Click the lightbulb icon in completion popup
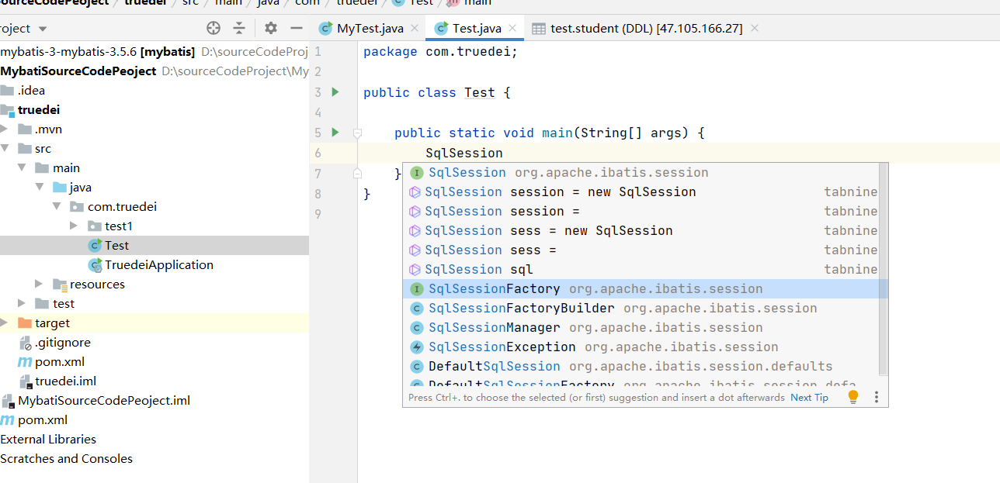The height and width of the screenshot is (483, 1000). point(853,397)
